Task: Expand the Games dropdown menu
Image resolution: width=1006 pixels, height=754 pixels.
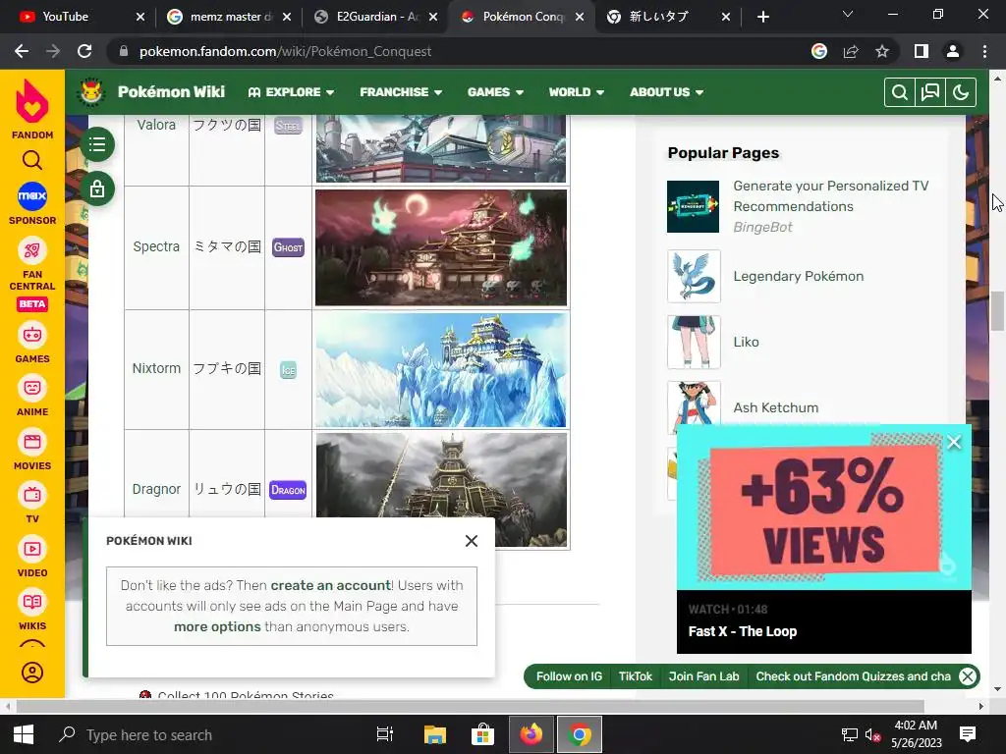Action: (x=495, y=92)
